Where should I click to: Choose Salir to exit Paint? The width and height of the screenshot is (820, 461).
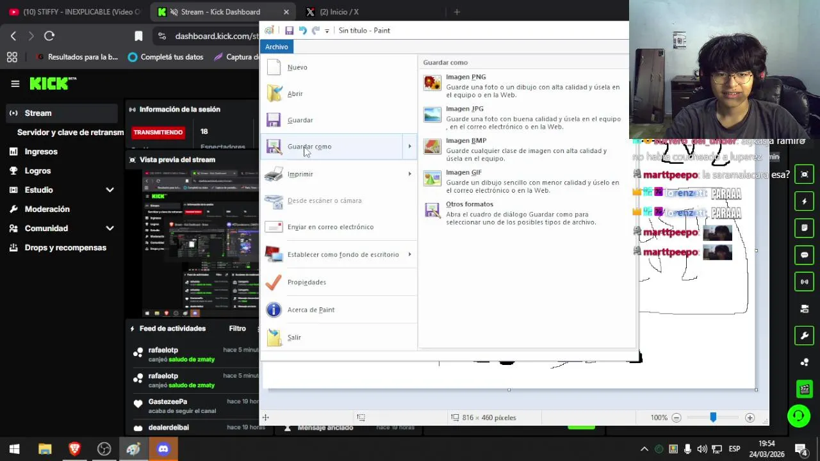[339, 337]
